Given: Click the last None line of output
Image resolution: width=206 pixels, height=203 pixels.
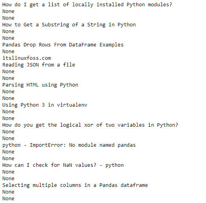Looking at the screenshot, I should point(8,199).
